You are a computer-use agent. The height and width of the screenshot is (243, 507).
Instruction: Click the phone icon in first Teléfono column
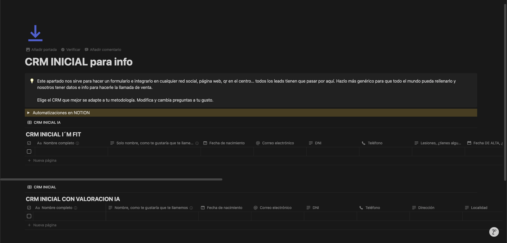point(364,143)
